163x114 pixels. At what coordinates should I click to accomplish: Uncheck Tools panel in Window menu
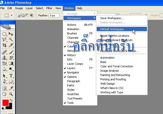tap(80, 103)
